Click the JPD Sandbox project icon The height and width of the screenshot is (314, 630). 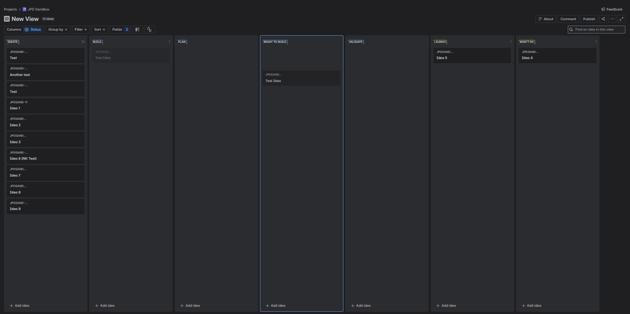pos(25,9)
